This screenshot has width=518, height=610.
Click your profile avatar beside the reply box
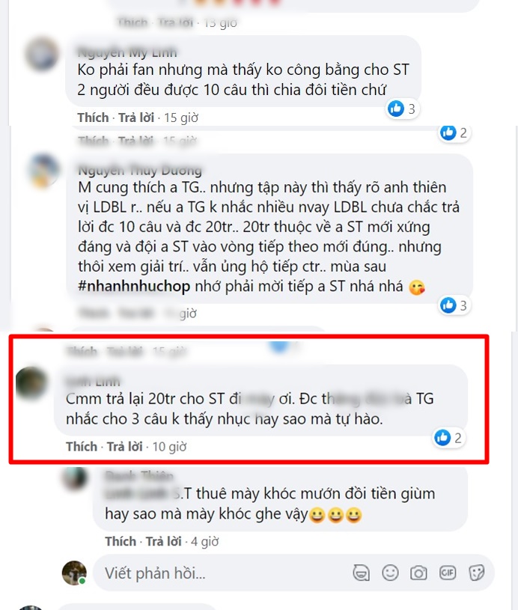click(x=74, y=573)
